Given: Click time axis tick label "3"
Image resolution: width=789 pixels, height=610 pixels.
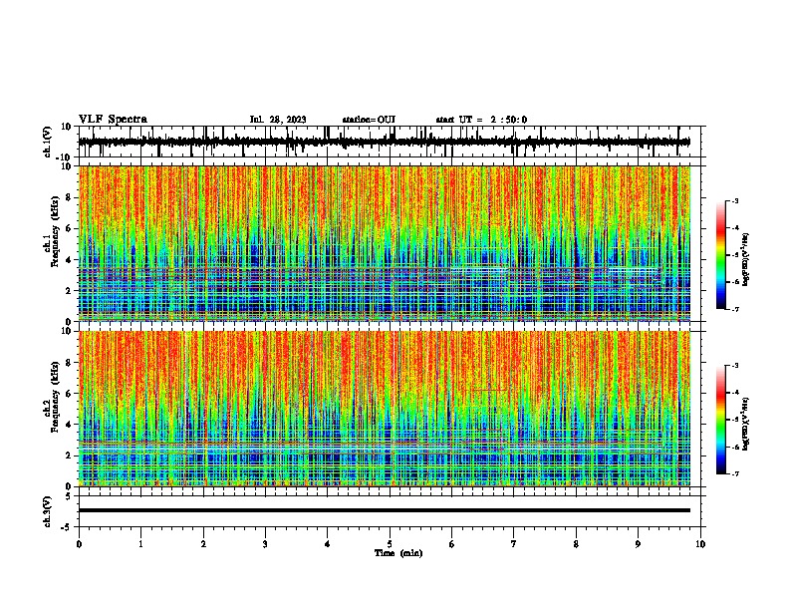Looking at the screenshot, I should click(265, 544).
